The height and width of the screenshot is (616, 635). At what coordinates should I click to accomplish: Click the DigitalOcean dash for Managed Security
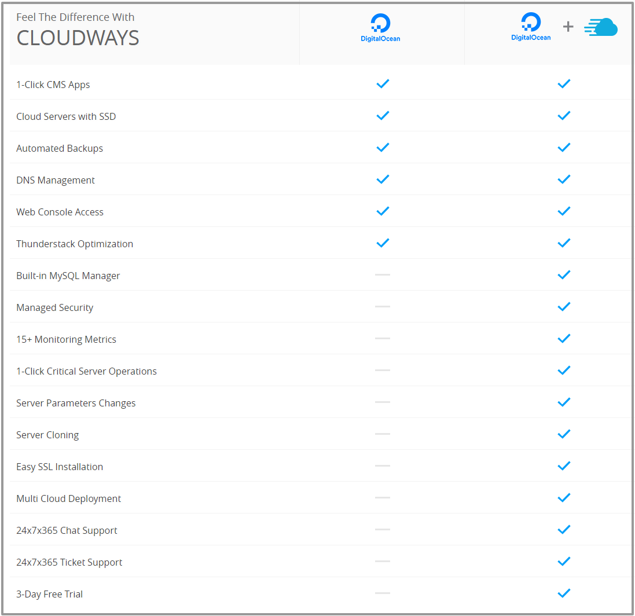click(x=383, y=307)
